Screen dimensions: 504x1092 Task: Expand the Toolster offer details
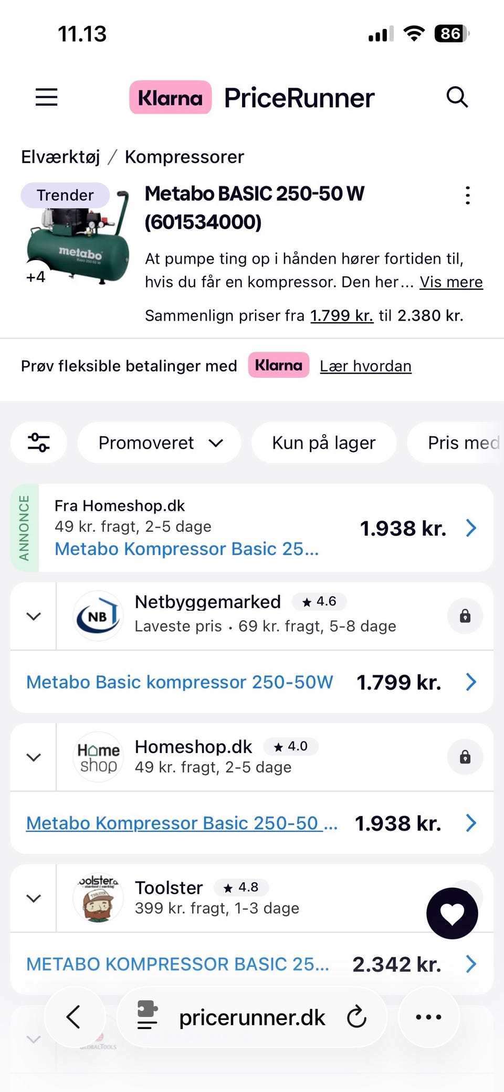34,898
